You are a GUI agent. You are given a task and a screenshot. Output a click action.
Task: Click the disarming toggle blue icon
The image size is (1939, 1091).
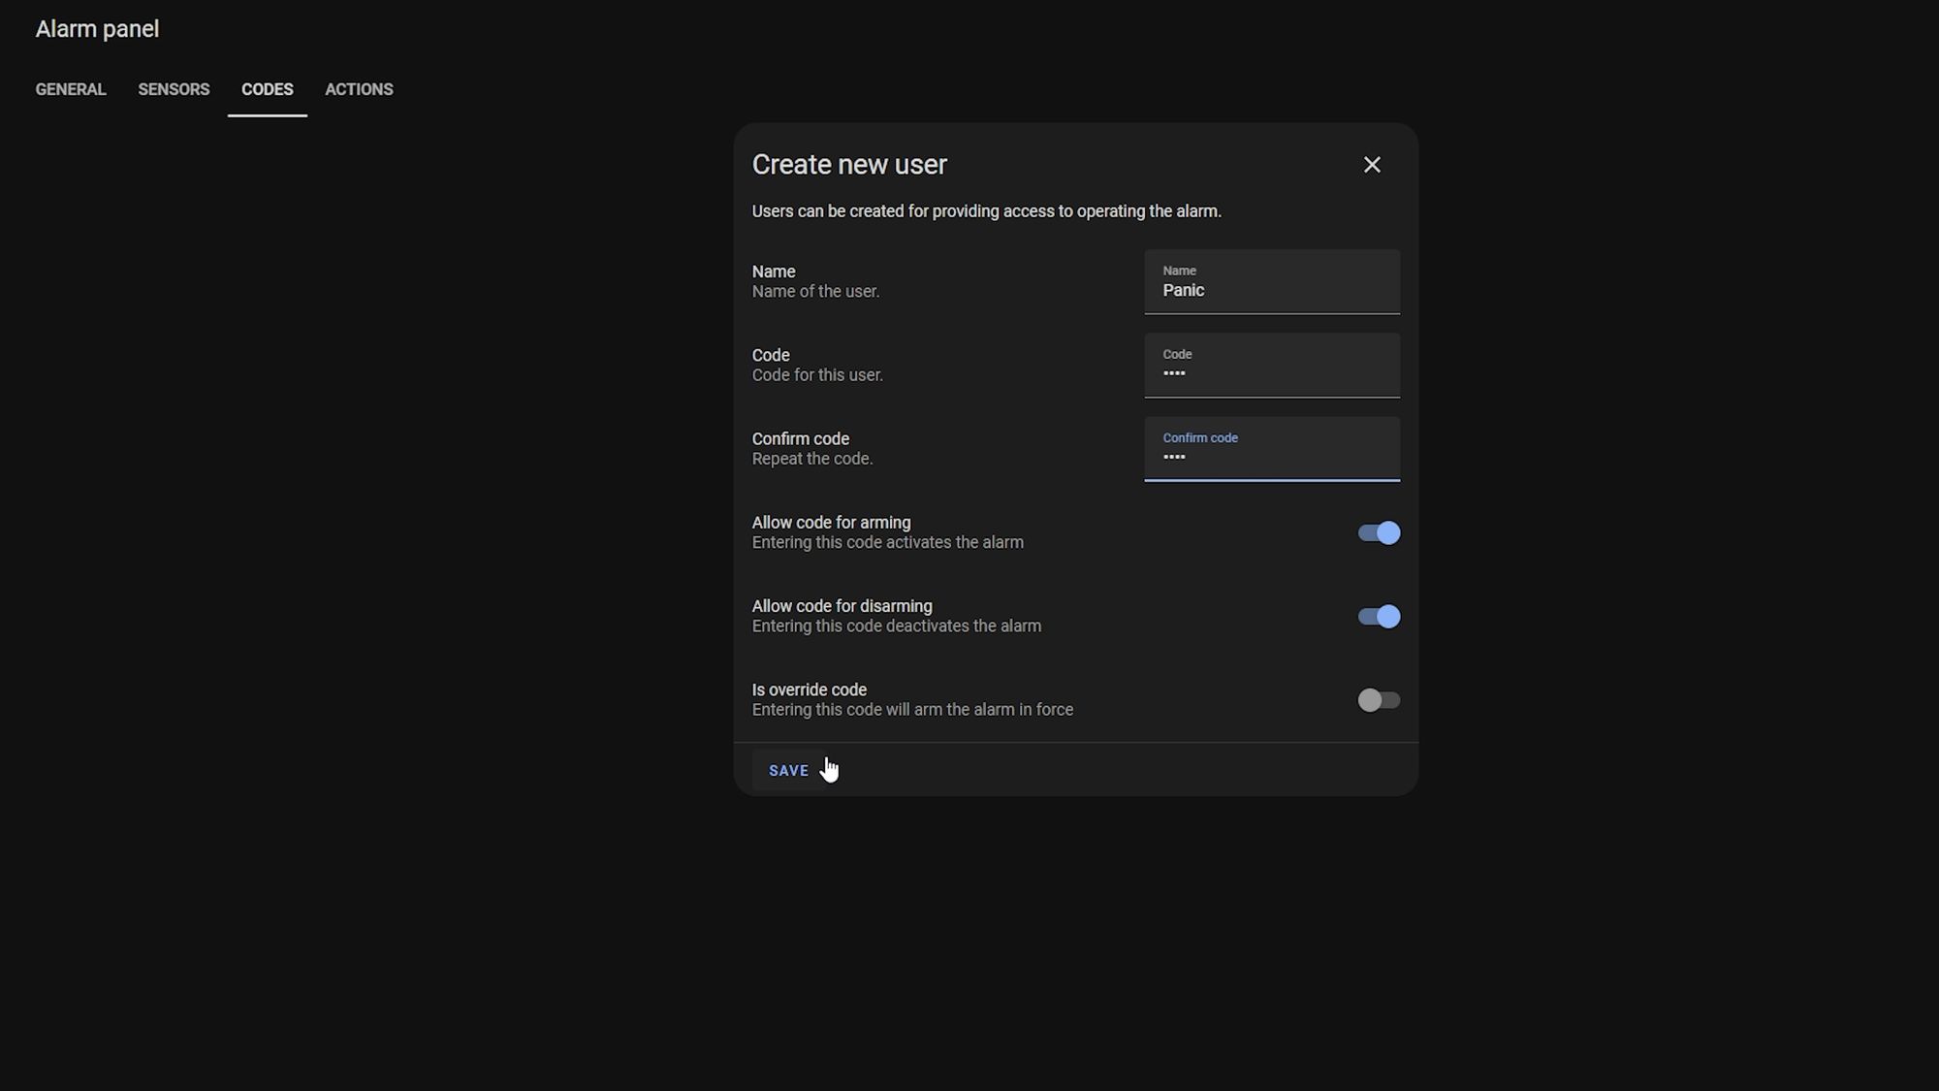1379,616
